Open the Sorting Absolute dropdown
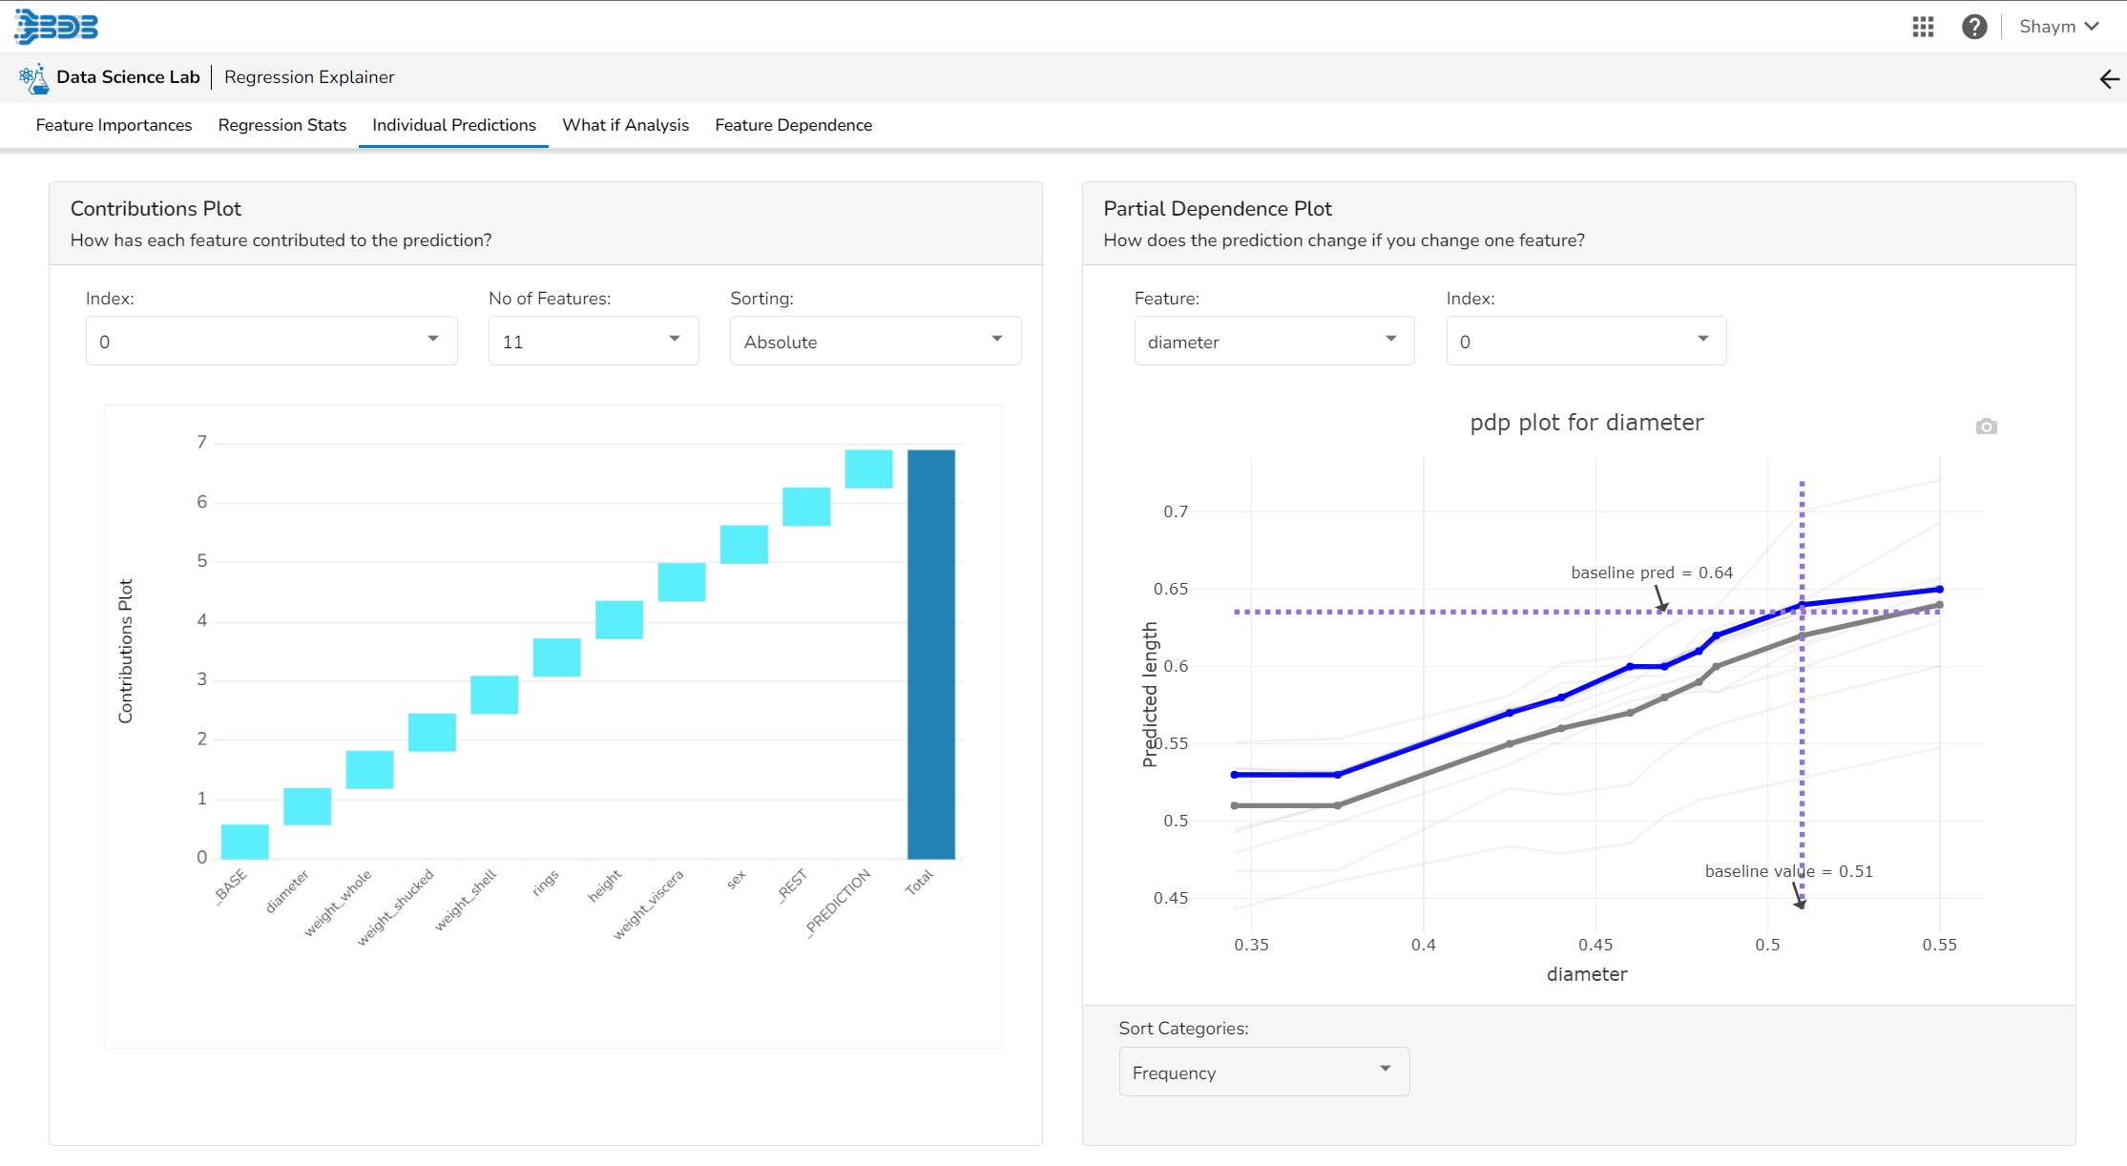The image size is (2127, 1166). click(874, 342)
